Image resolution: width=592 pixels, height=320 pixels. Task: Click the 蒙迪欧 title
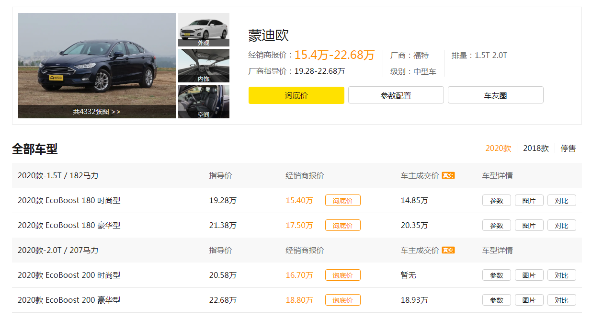269,35
